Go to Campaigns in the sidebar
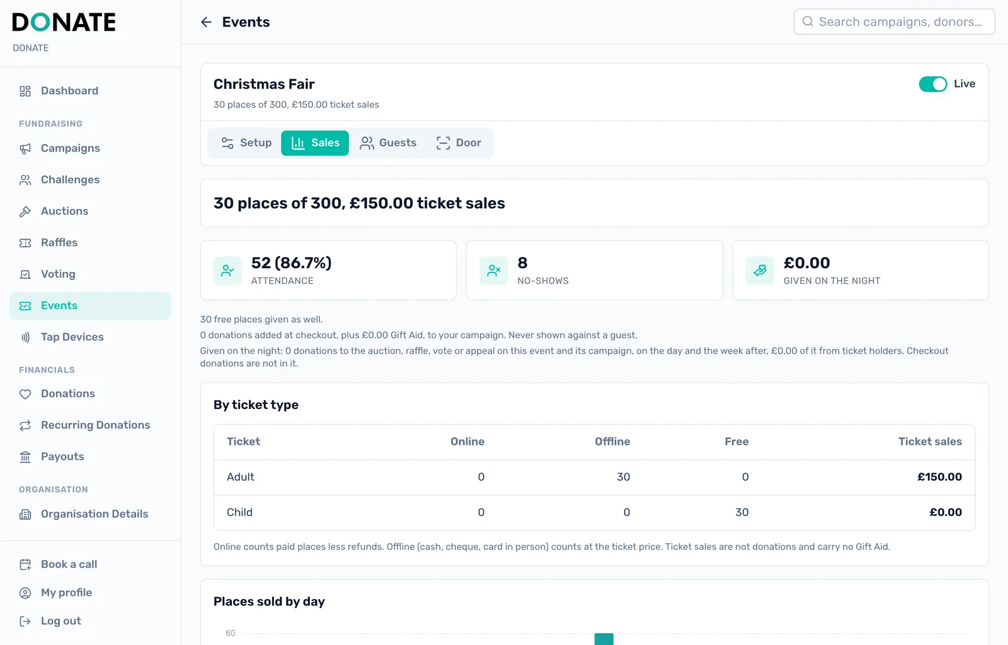The image size is (1008, 645). pyautogui.click(x=90, y=149)
